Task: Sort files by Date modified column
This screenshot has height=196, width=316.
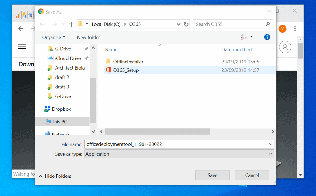Action: click(x=236, y=50)
